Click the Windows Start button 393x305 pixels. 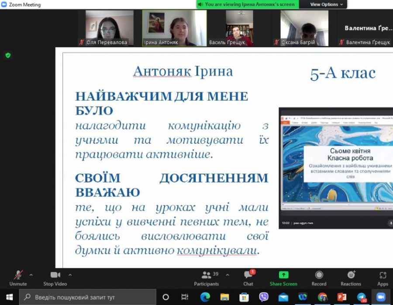tap(9, 297)
